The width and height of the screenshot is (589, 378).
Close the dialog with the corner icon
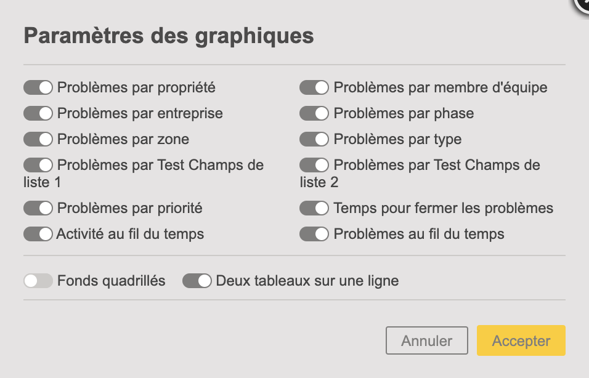(x=583, y=4)
